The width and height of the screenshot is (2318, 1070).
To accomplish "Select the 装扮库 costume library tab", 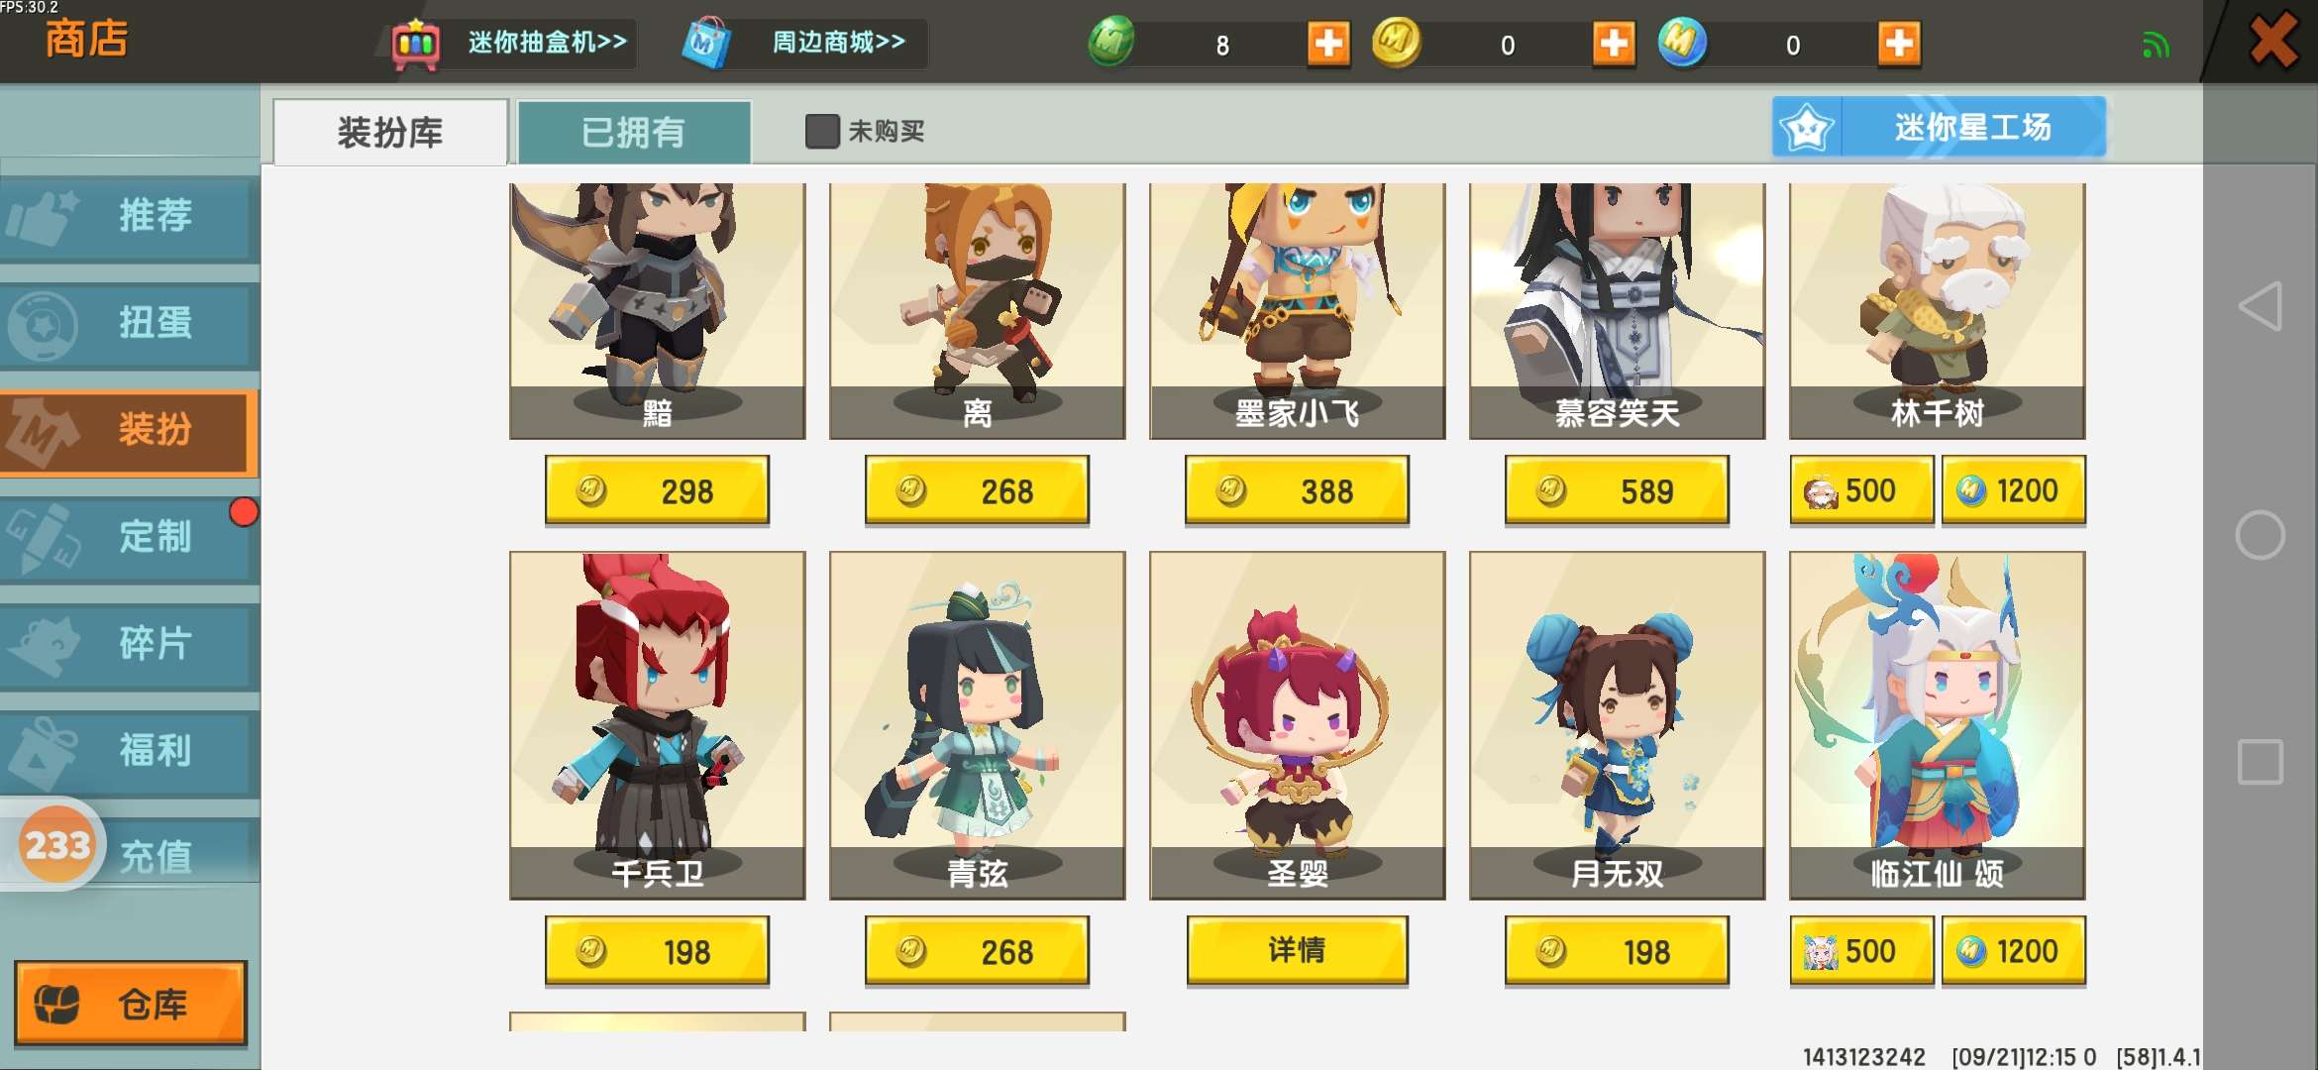I will click(390, 132).
